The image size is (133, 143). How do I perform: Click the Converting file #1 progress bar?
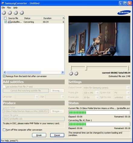99,124
